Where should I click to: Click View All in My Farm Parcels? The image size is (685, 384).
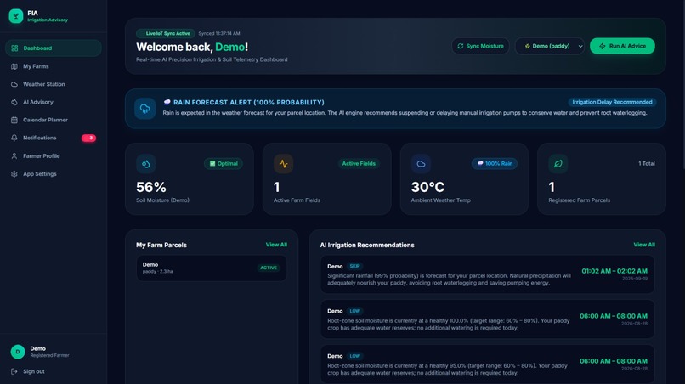pyautogui.click(x=276, y=245)
